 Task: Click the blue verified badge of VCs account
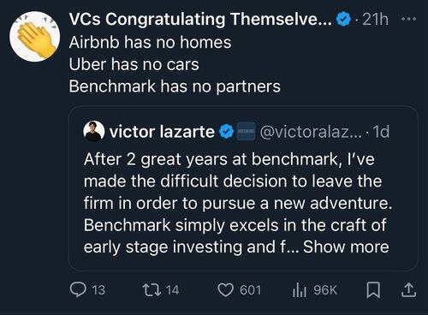click(x=343, y=19)
